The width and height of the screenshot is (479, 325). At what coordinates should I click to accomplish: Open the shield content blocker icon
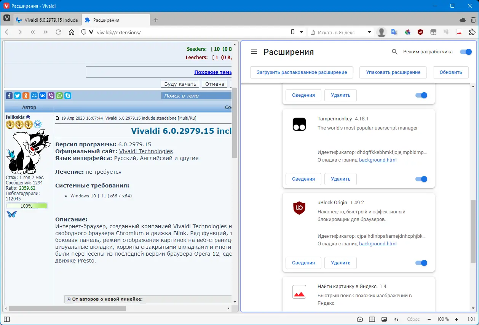point(84,32)
